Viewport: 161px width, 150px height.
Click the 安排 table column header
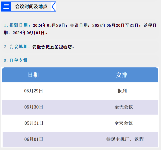[122, 75]
